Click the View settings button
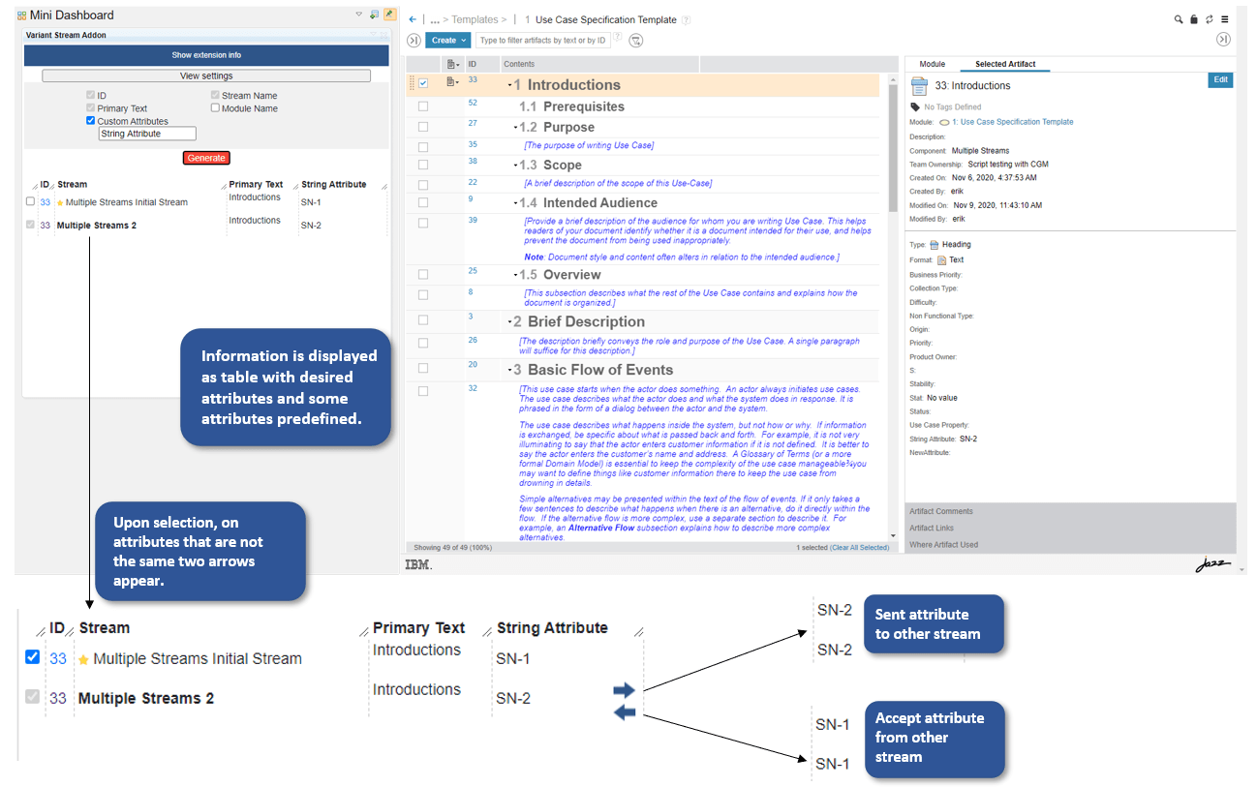The width and height of the screenshot is (1257, 787). click(x=206, y=76)
